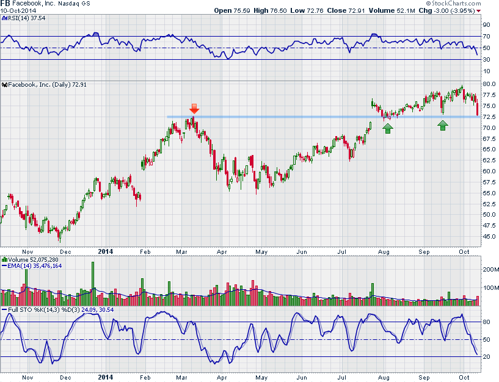The height and width of the screenshot is (382, 499).
Task: Click the Chg -3.00 (-3.95%) value
Action: 447,10
